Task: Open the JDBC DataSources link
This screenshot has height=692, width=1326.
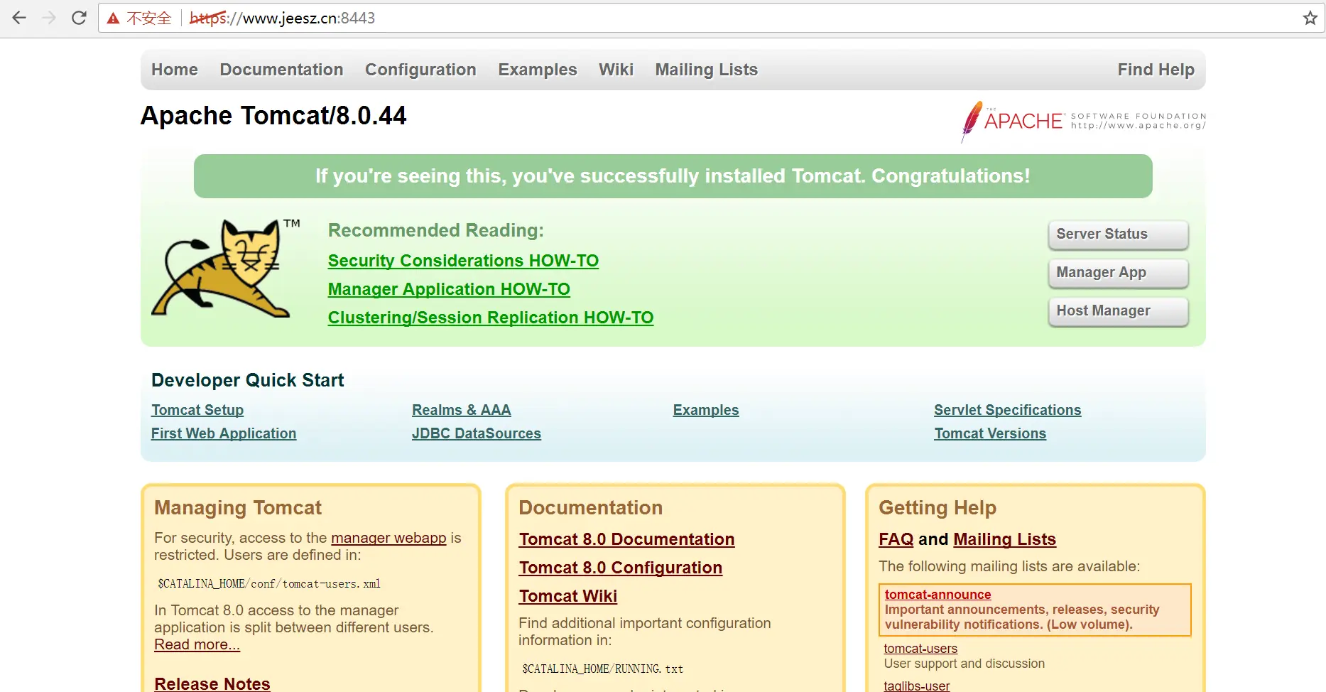Action: (477, 433)
